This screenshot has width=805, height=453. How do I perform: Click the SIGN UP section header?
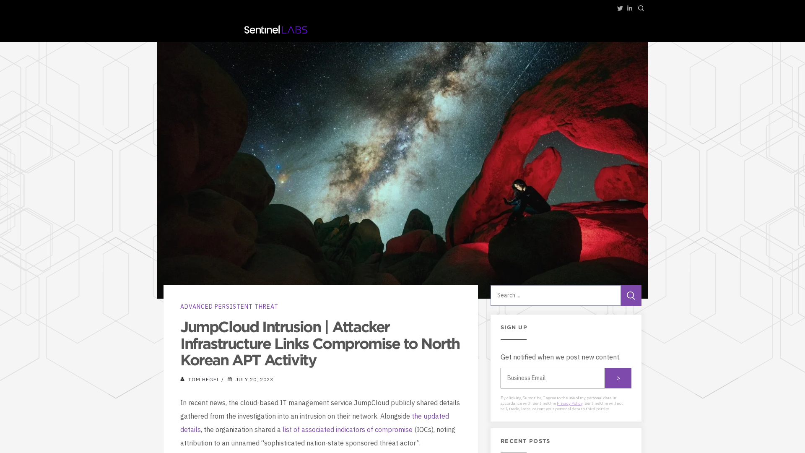tap(514, 327)
